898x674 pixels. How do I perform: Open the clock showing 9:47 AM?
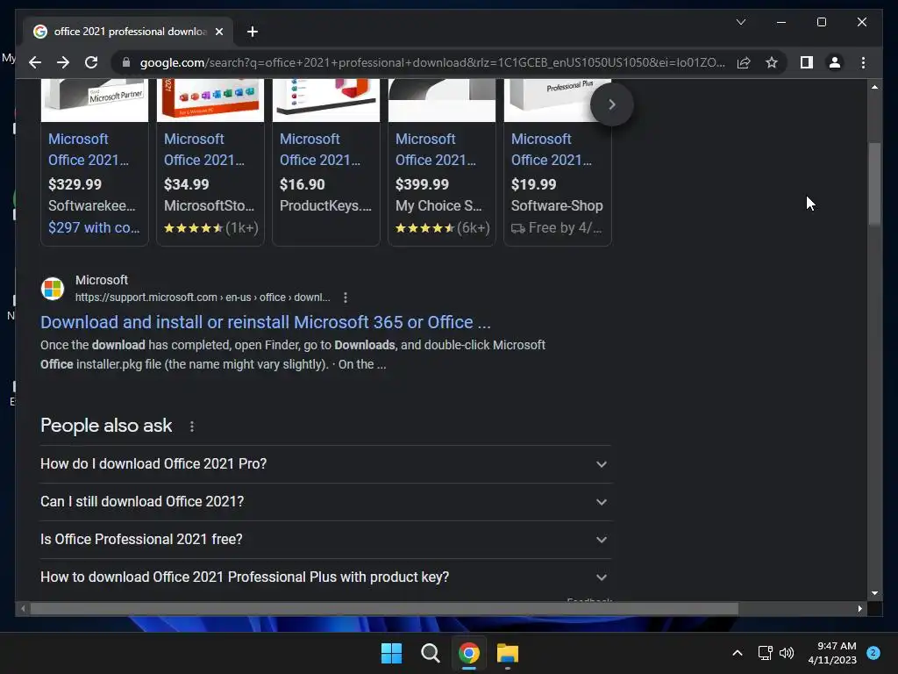coord(832,653)
